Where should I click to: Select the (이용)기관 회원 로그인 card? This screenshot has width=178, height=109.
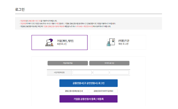click(x=118, y=43)
